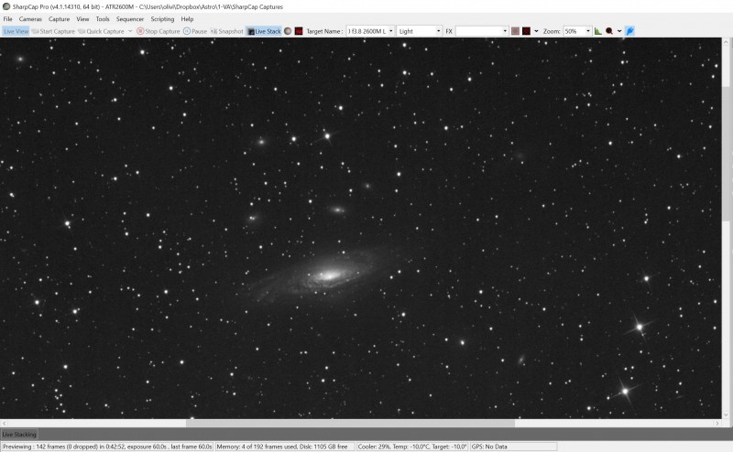Click the Stop Capture button
The width and height of the screenshot is (733, 452).
tap(158, 31)
